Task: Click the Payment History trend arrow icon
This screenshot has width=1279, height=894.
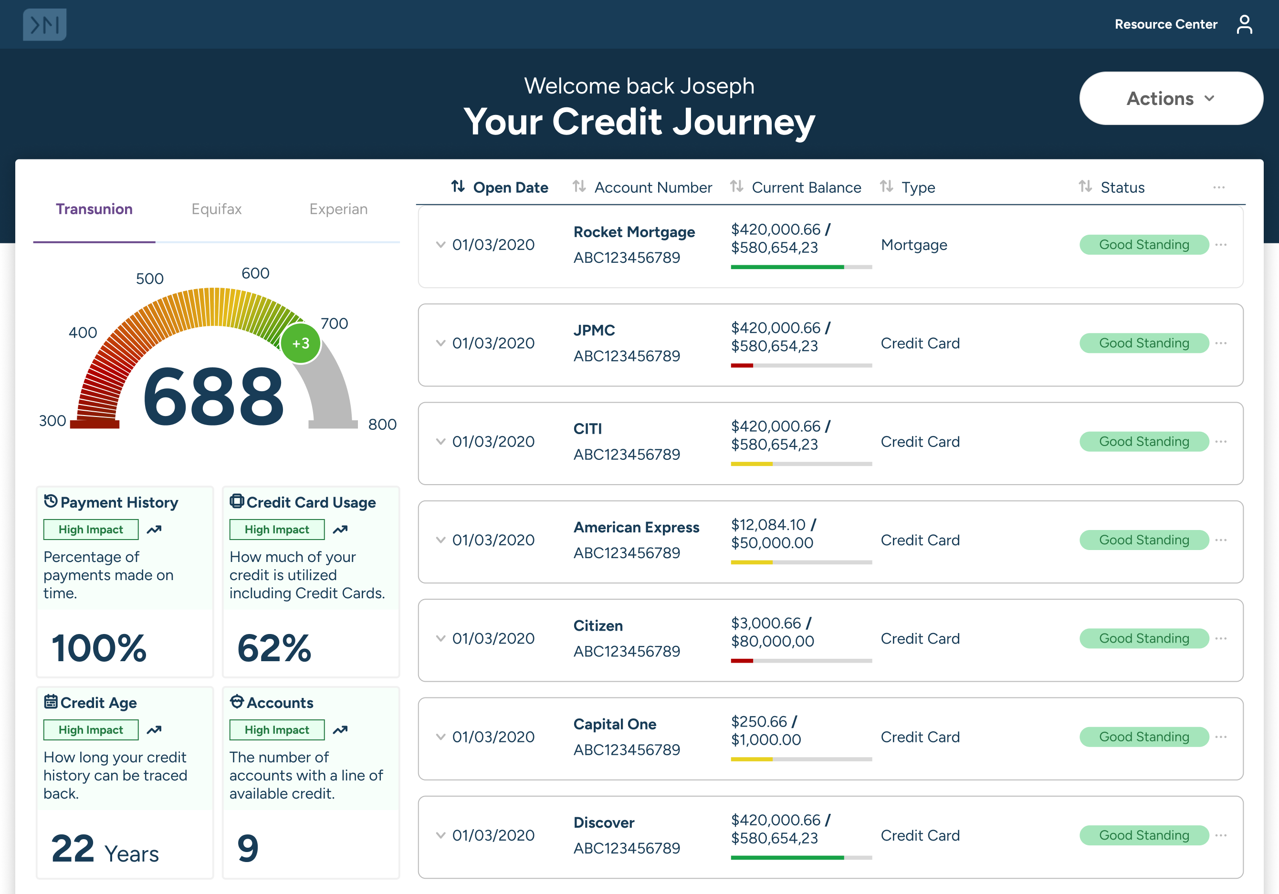Action: tap(154, 529)
